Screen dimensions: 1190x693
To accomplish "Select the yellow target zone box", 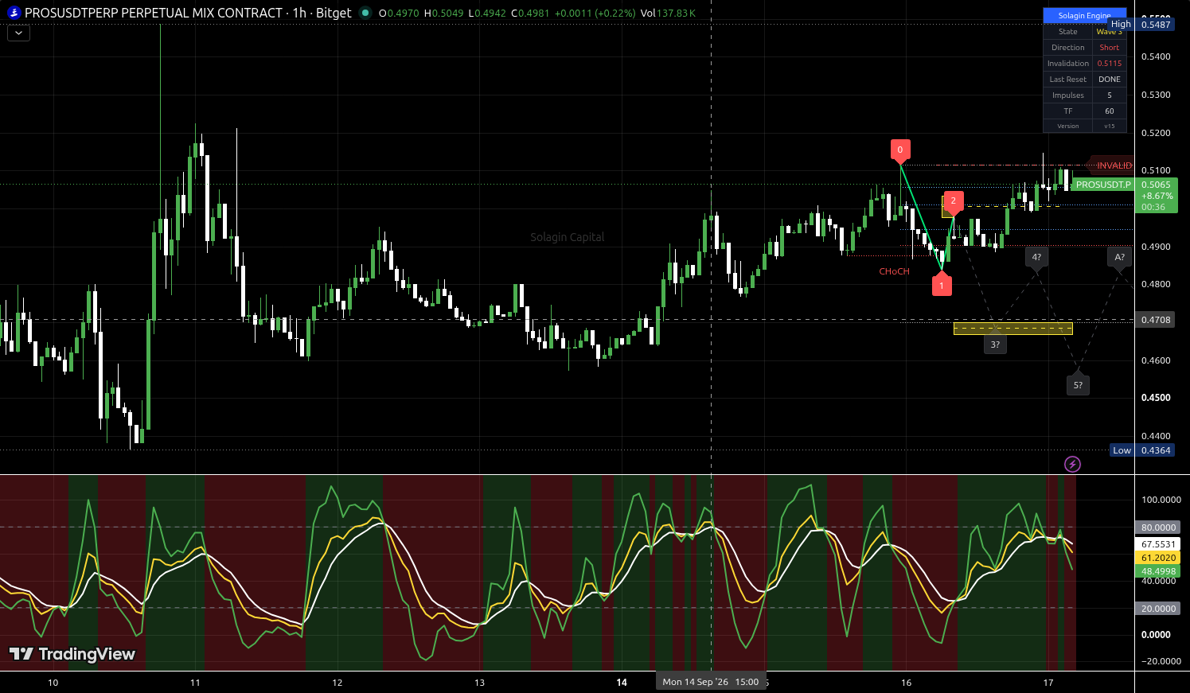I will (x=1012, y=329).
